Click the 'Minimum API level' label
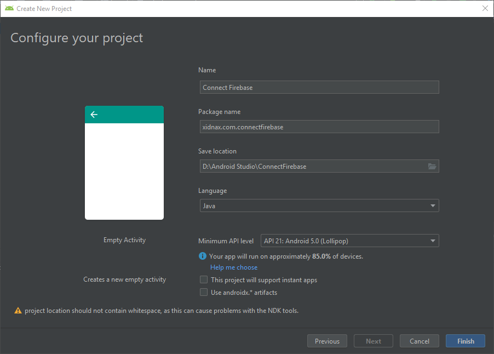494x354 pixels. click(x=226, y=241)
